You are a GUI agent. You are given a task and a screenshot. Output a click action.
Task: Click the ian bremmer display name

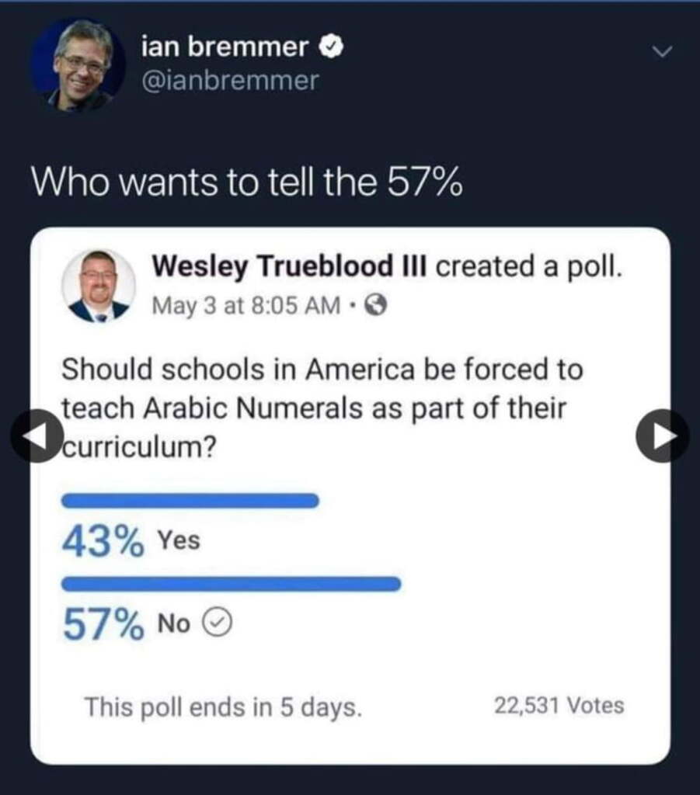tap(225, 48)
